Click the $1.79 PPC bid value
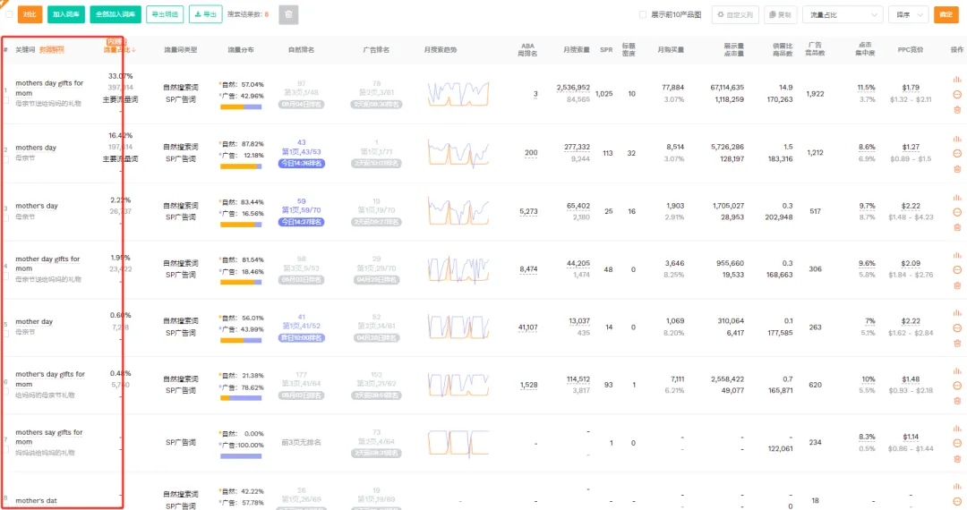Image resolution: width=967 pixels, height=510 pixels. (911, 88)
